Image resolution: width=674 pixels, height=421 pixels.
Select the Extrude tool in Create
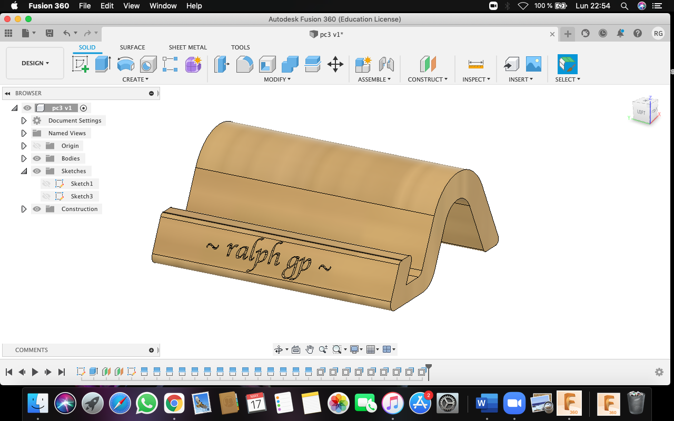(103, 64)
